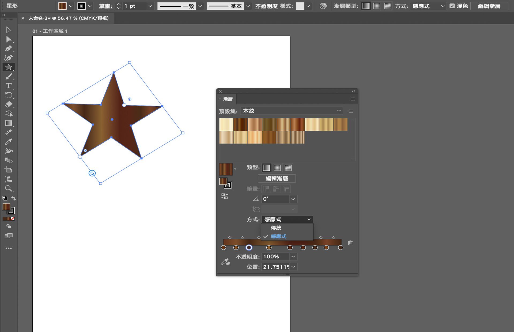Select the Direct Selection tool
Screen dimensions: 514x332
[x=9, y=39]
